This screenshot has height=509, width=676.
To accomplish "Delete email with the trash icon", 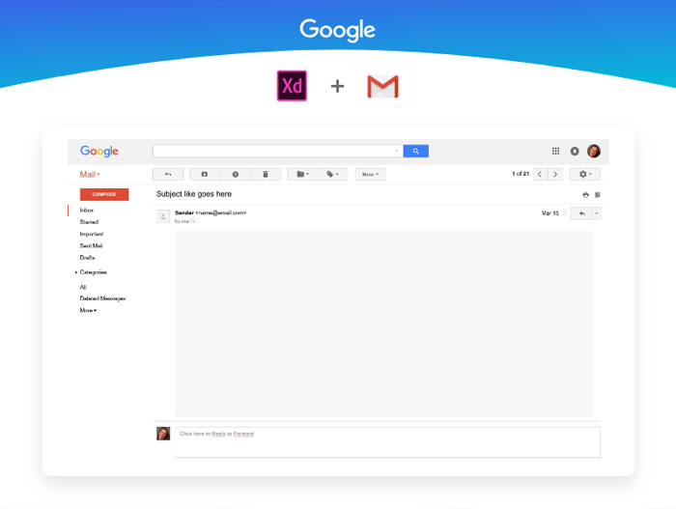I will pos(266,174).
